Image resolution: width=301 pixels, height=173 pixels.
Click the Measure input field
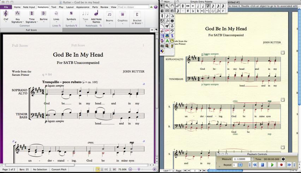(x=242, y=159)
